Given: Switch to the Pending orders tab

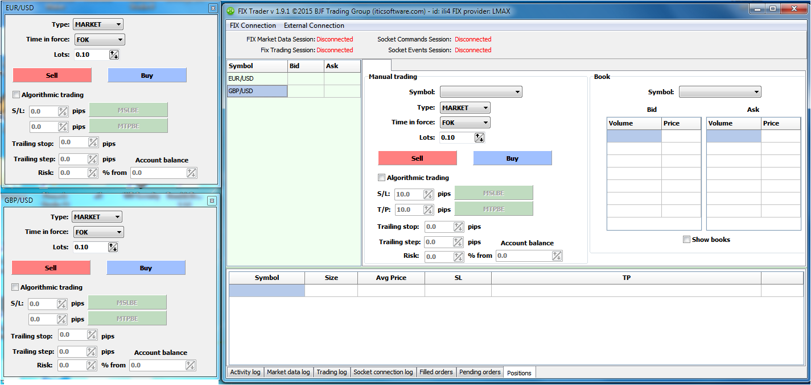Looking at the screenshot, I should (x=480, y=372).
